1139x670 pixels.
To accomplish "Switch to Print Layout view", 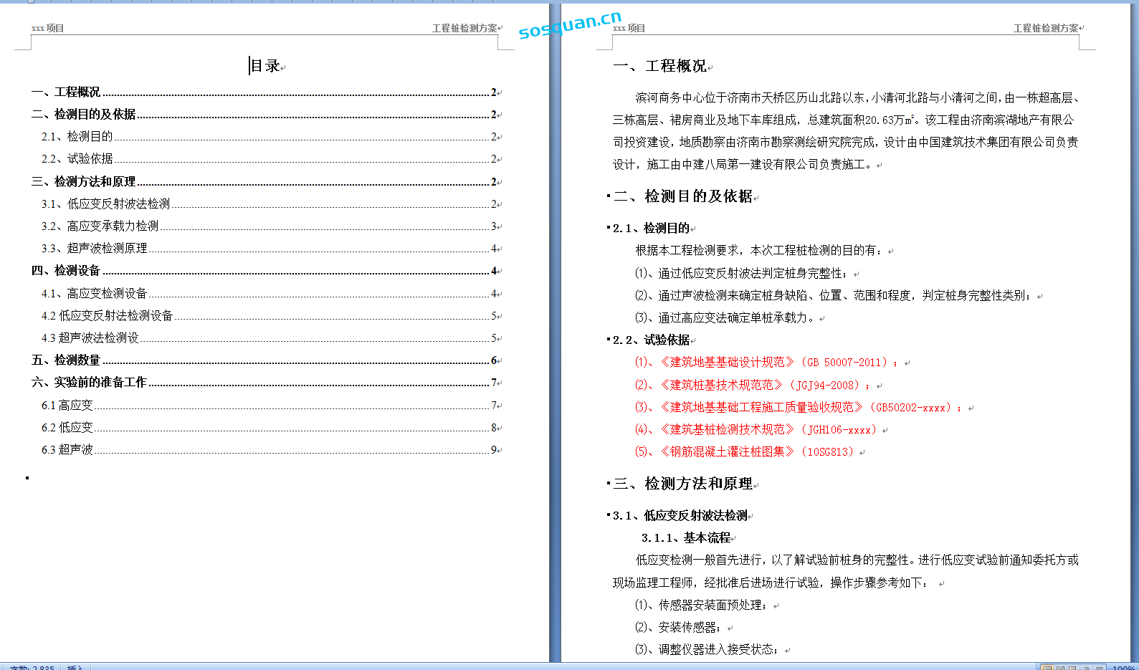I will (1047, 668).
